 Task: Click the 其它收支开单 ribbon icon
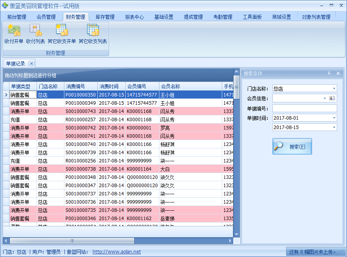click(62, 34)
